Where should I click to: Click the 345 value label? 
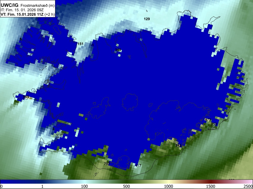click(118, 50)
